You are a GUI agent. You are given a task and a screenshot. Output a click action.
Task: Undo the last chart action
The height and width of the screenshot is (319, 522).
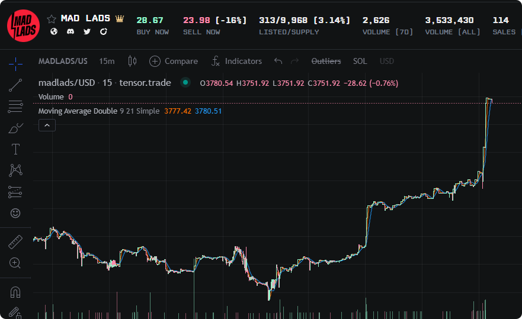278,61
